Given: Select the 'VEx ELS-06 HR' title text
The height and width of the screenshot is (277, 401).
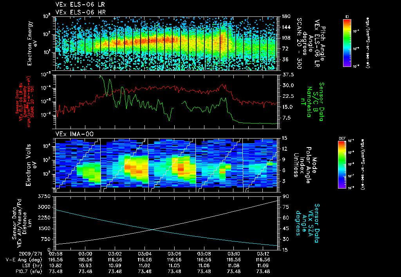Looking at the screenshot, I should coord(81,12).
